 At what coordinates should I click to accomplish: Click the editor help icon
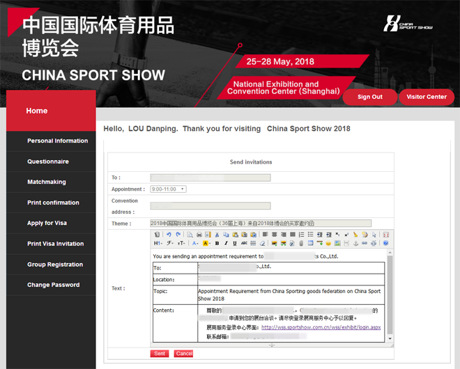tap(385, 244)
